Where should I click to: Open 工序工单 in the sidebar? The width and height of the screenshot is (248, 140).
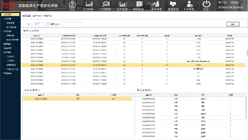tap(10, 23)
